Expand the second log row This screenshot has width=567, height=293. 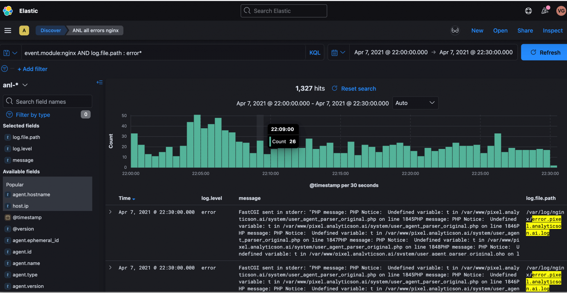110,268
